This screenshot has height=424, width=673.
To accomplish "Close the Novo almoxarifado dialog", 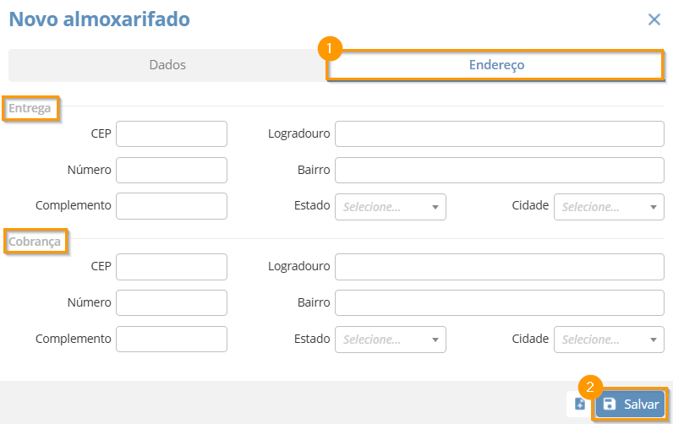I will click(654, 19).
